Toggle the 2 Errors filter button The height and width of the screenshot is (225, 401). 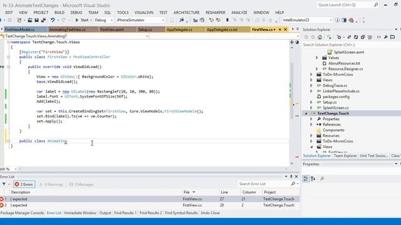coord(24,184)
